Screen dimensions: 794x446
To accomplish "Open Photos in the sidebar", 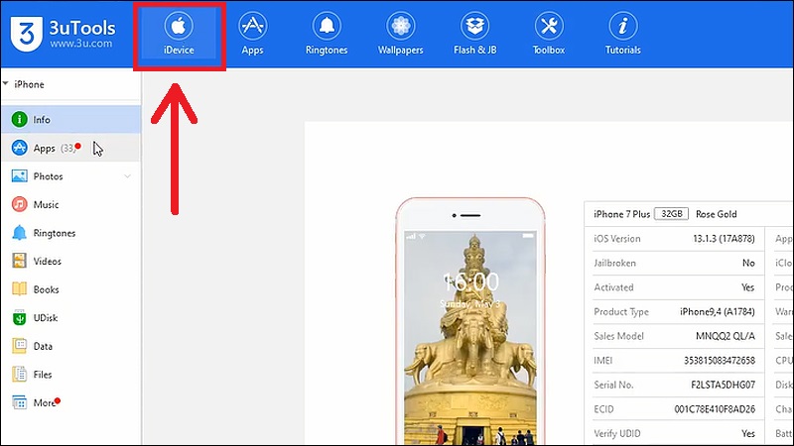I will pyautogui.click(x=70, y=176).
